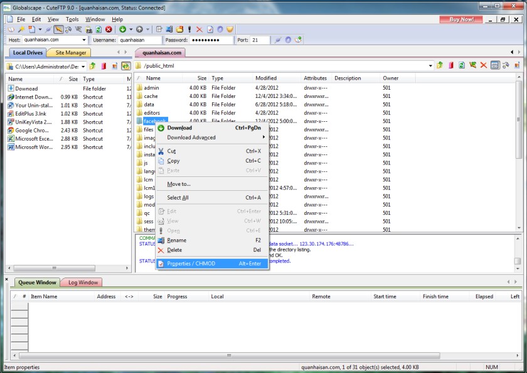Click the red X delete icon in remote pane

(x=484, y=65)
